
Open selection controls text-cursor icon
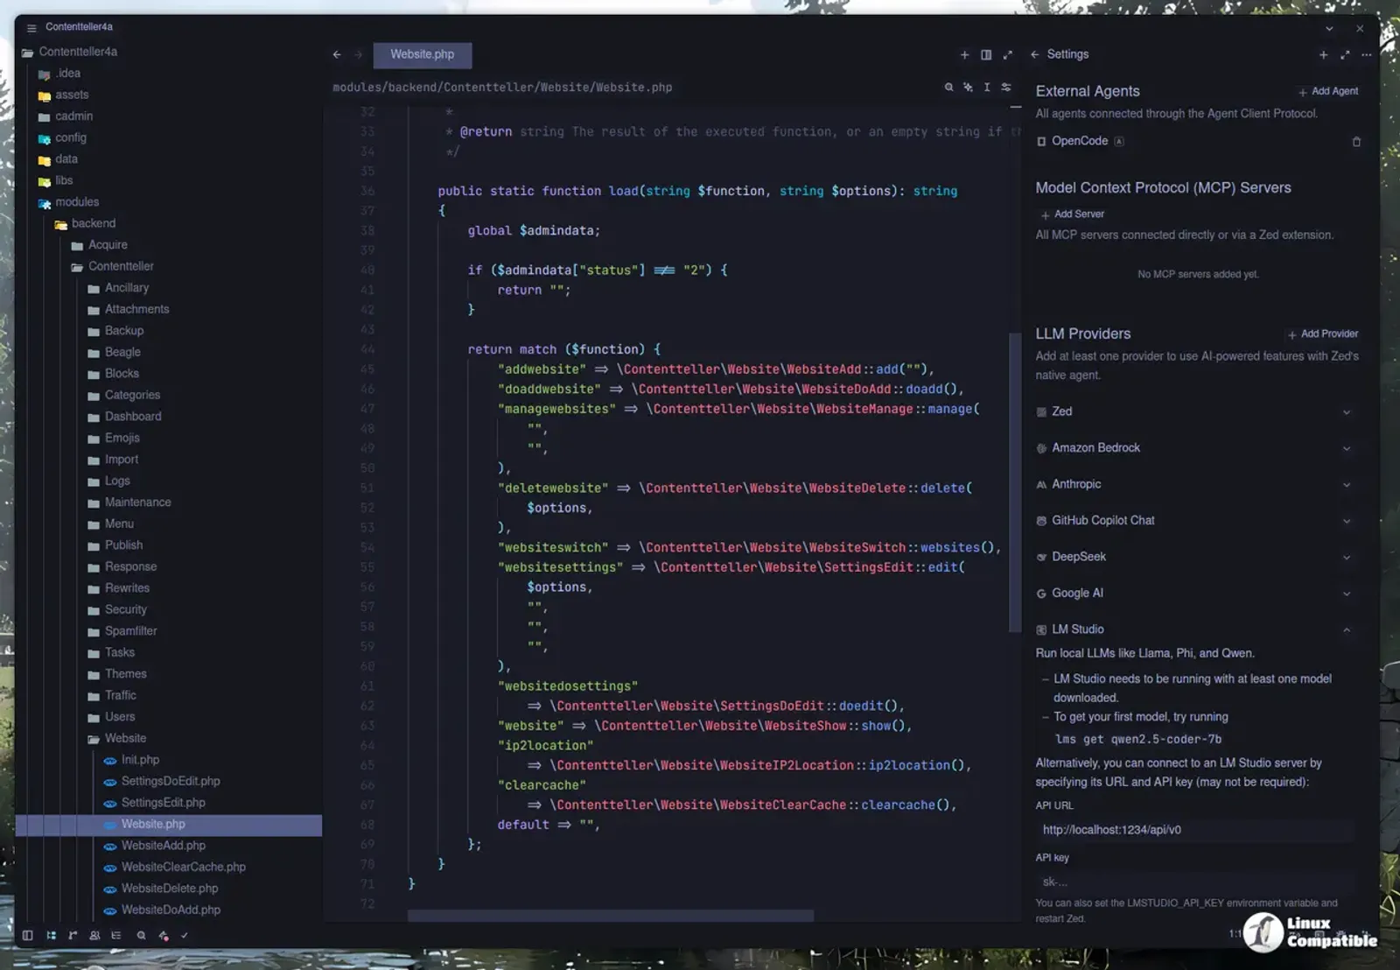(987, 87)
